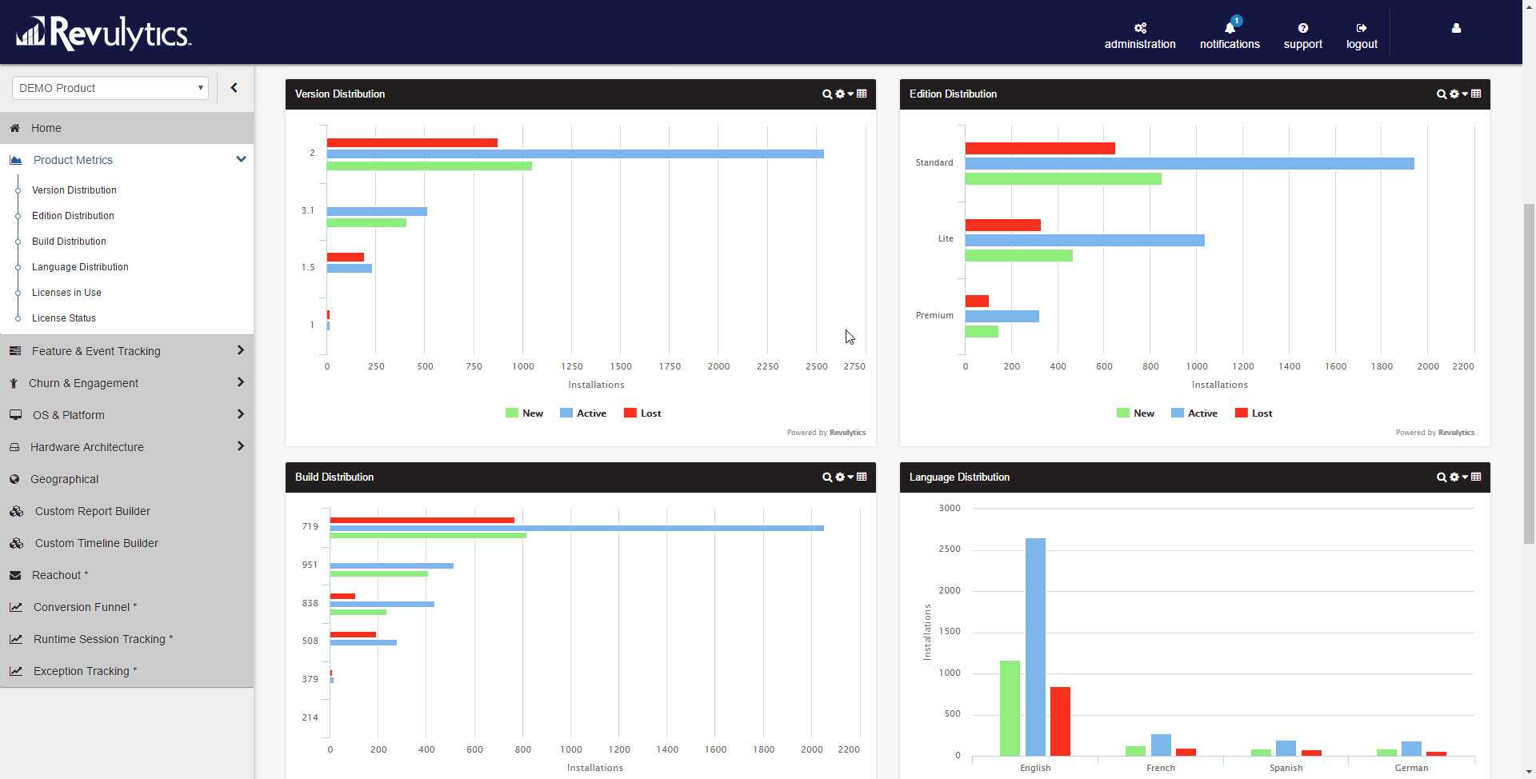
Task: Open the Reachout envelope icon
Action: [x=17, y=575]
